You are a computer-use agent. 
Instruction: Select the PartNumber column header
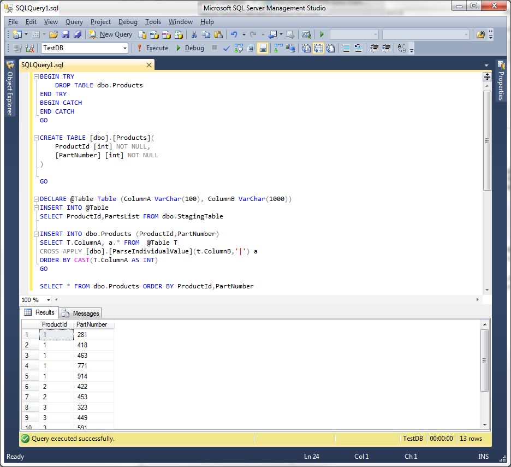pos(92,324)
